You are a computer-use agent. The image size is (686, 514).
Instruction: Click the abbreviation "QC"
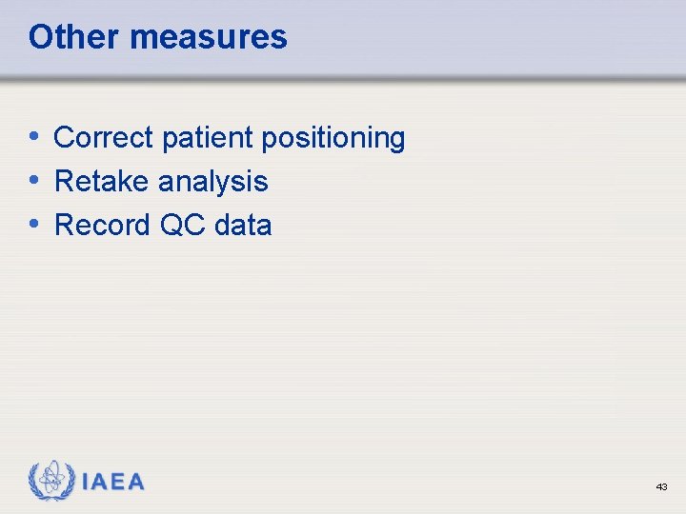pos(182,226)
